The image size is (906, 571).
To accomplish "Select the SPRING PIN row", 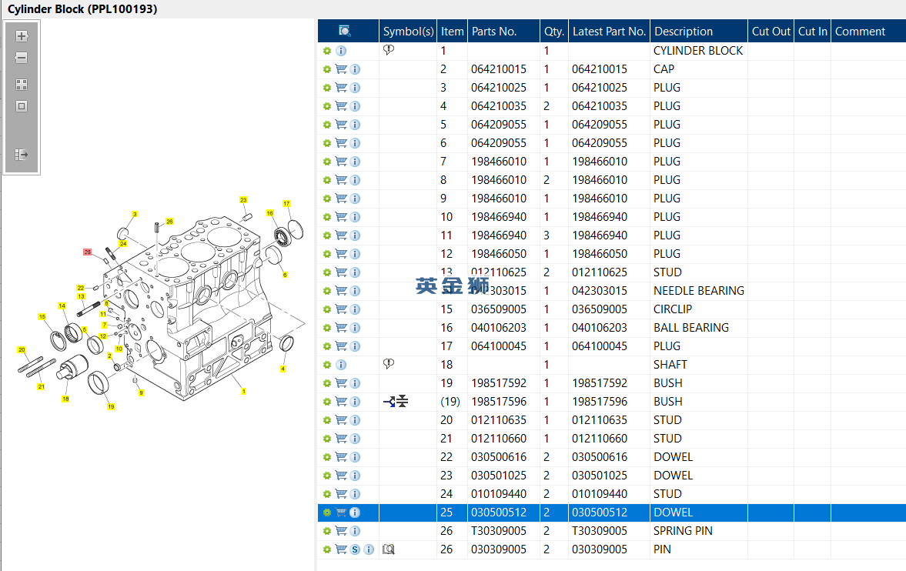I will [683, 531].
